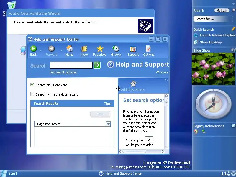Viewport: 236px width, 177px height.
Task: Click the scroll left arrow in right pane
Action: (121, 151)
